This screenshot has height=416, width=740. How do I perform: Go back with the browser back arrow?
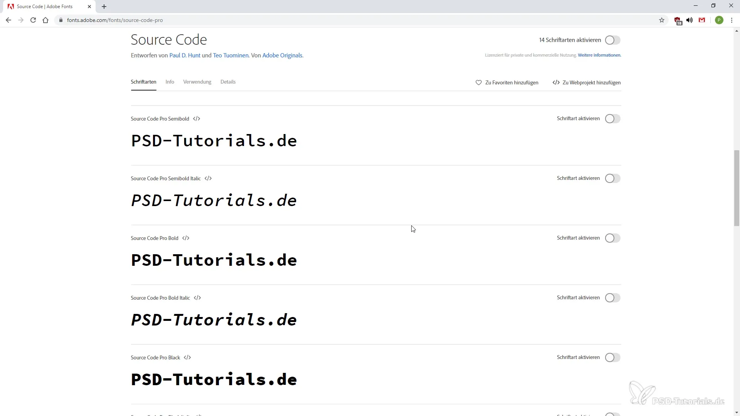click(x=8, y=20)
